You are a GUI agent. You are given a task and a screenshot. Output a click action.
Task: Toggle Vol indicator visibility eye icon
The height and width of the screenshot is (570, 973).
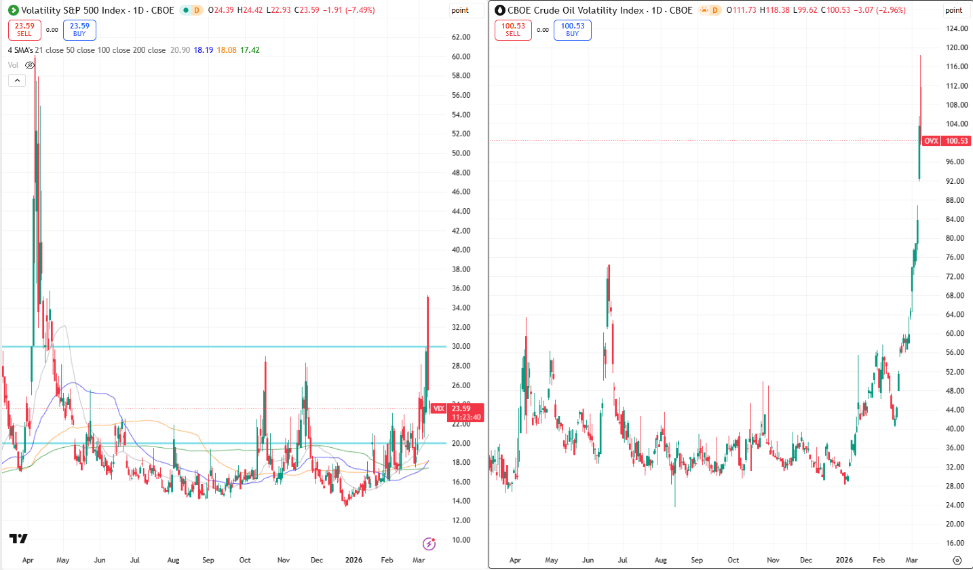tap(30, 65)
